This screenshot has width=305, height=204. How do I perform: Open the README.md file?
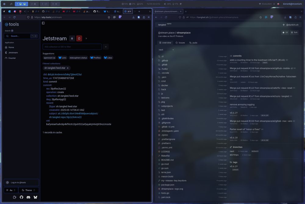click(x=167, y=160)
